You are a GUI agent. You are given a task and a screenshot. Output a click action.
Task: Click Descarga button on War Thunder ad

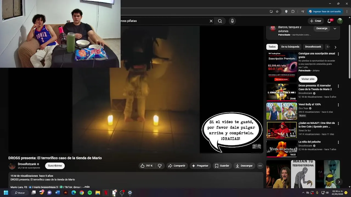[322, 28]
